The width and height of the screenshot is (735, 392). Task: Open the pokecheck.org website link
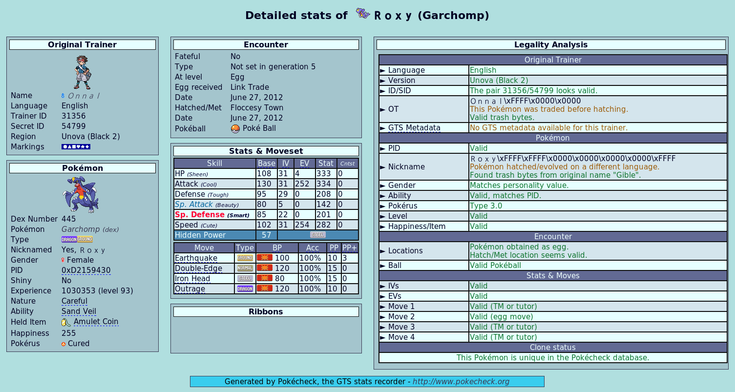pyautogui.click(x=461, y=382)
